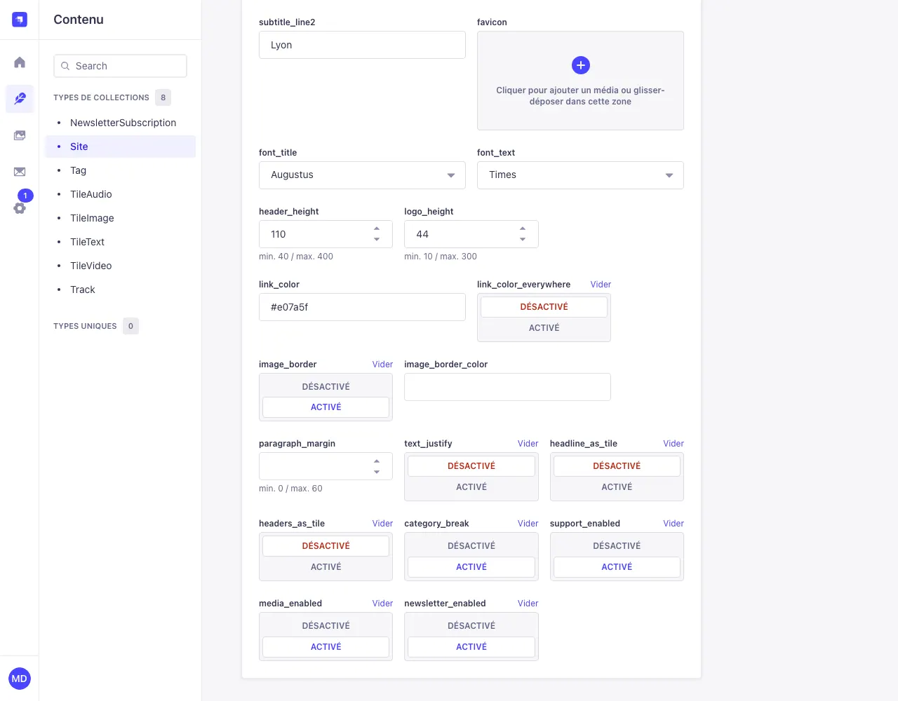
Task: Click the Strapi logo icon
Action: point(20,20)
